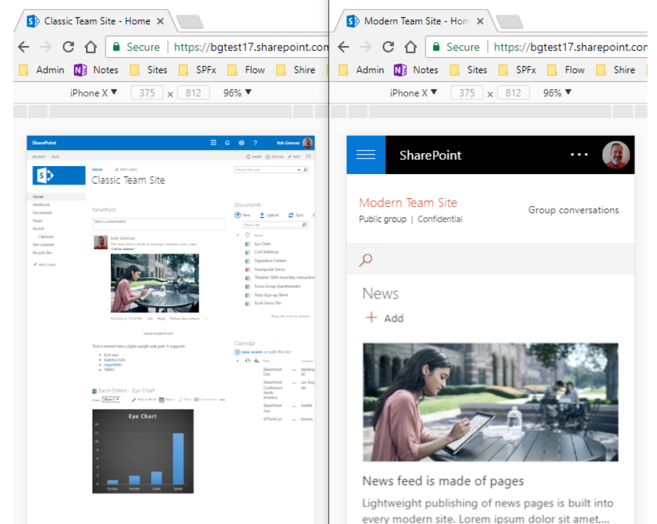Open Sites bookmark folder in left browser

coord(149,70)
